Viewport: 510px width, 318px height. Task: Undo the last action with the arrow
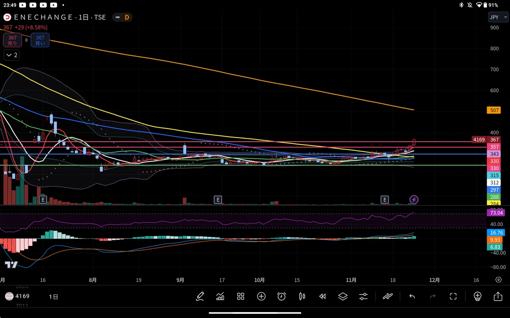tap(412, 296)
